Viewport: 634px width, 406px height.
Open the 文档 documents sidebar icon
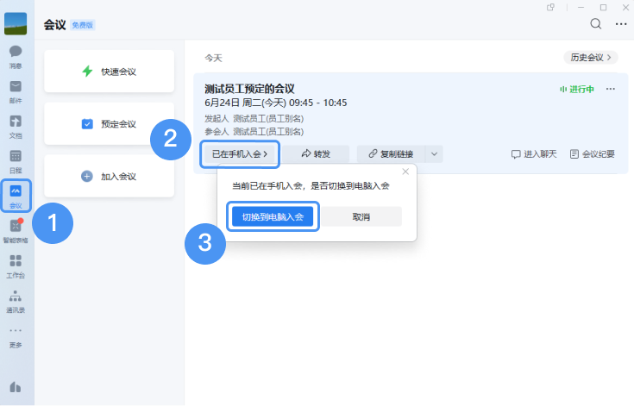pyautogui.click(x=16, y=125)
